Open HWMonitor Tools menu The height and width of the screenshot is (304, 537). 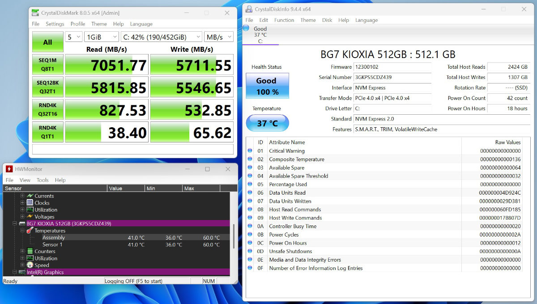click(x=43, y=180)
